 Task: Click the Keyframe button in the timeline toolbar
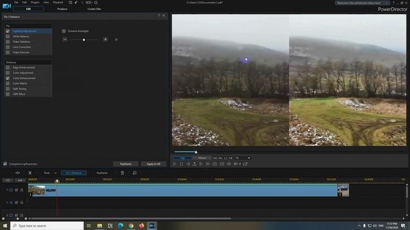point(102,173)
